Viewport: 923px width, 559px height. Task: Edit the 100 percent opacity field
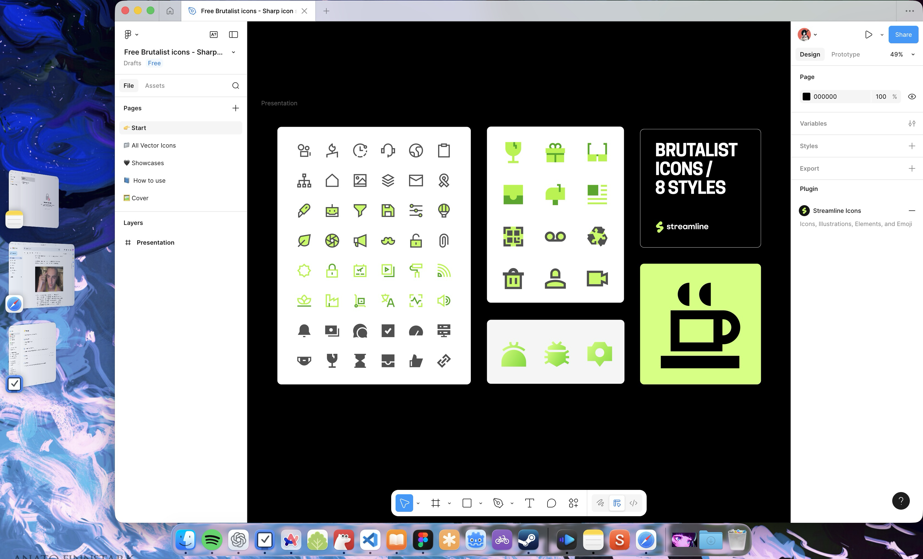pyautogui.click(x=881, y=97)
